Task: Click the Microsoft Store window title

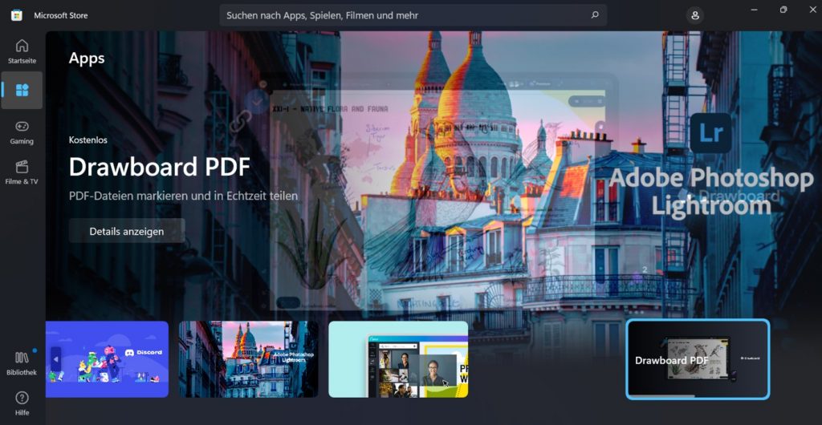Action: click(61, 15)
